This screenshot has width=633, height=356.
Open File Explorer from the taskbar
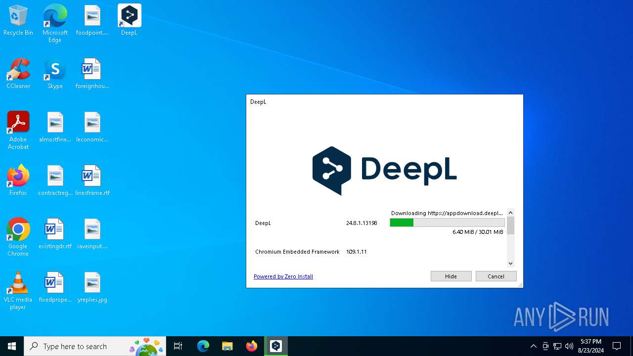(227, 346)
